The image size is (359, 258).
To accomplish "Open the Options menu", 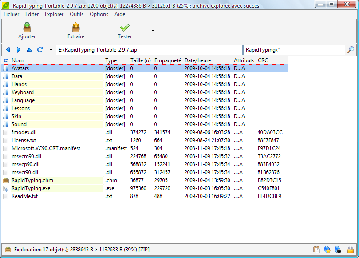I will 99,14.
